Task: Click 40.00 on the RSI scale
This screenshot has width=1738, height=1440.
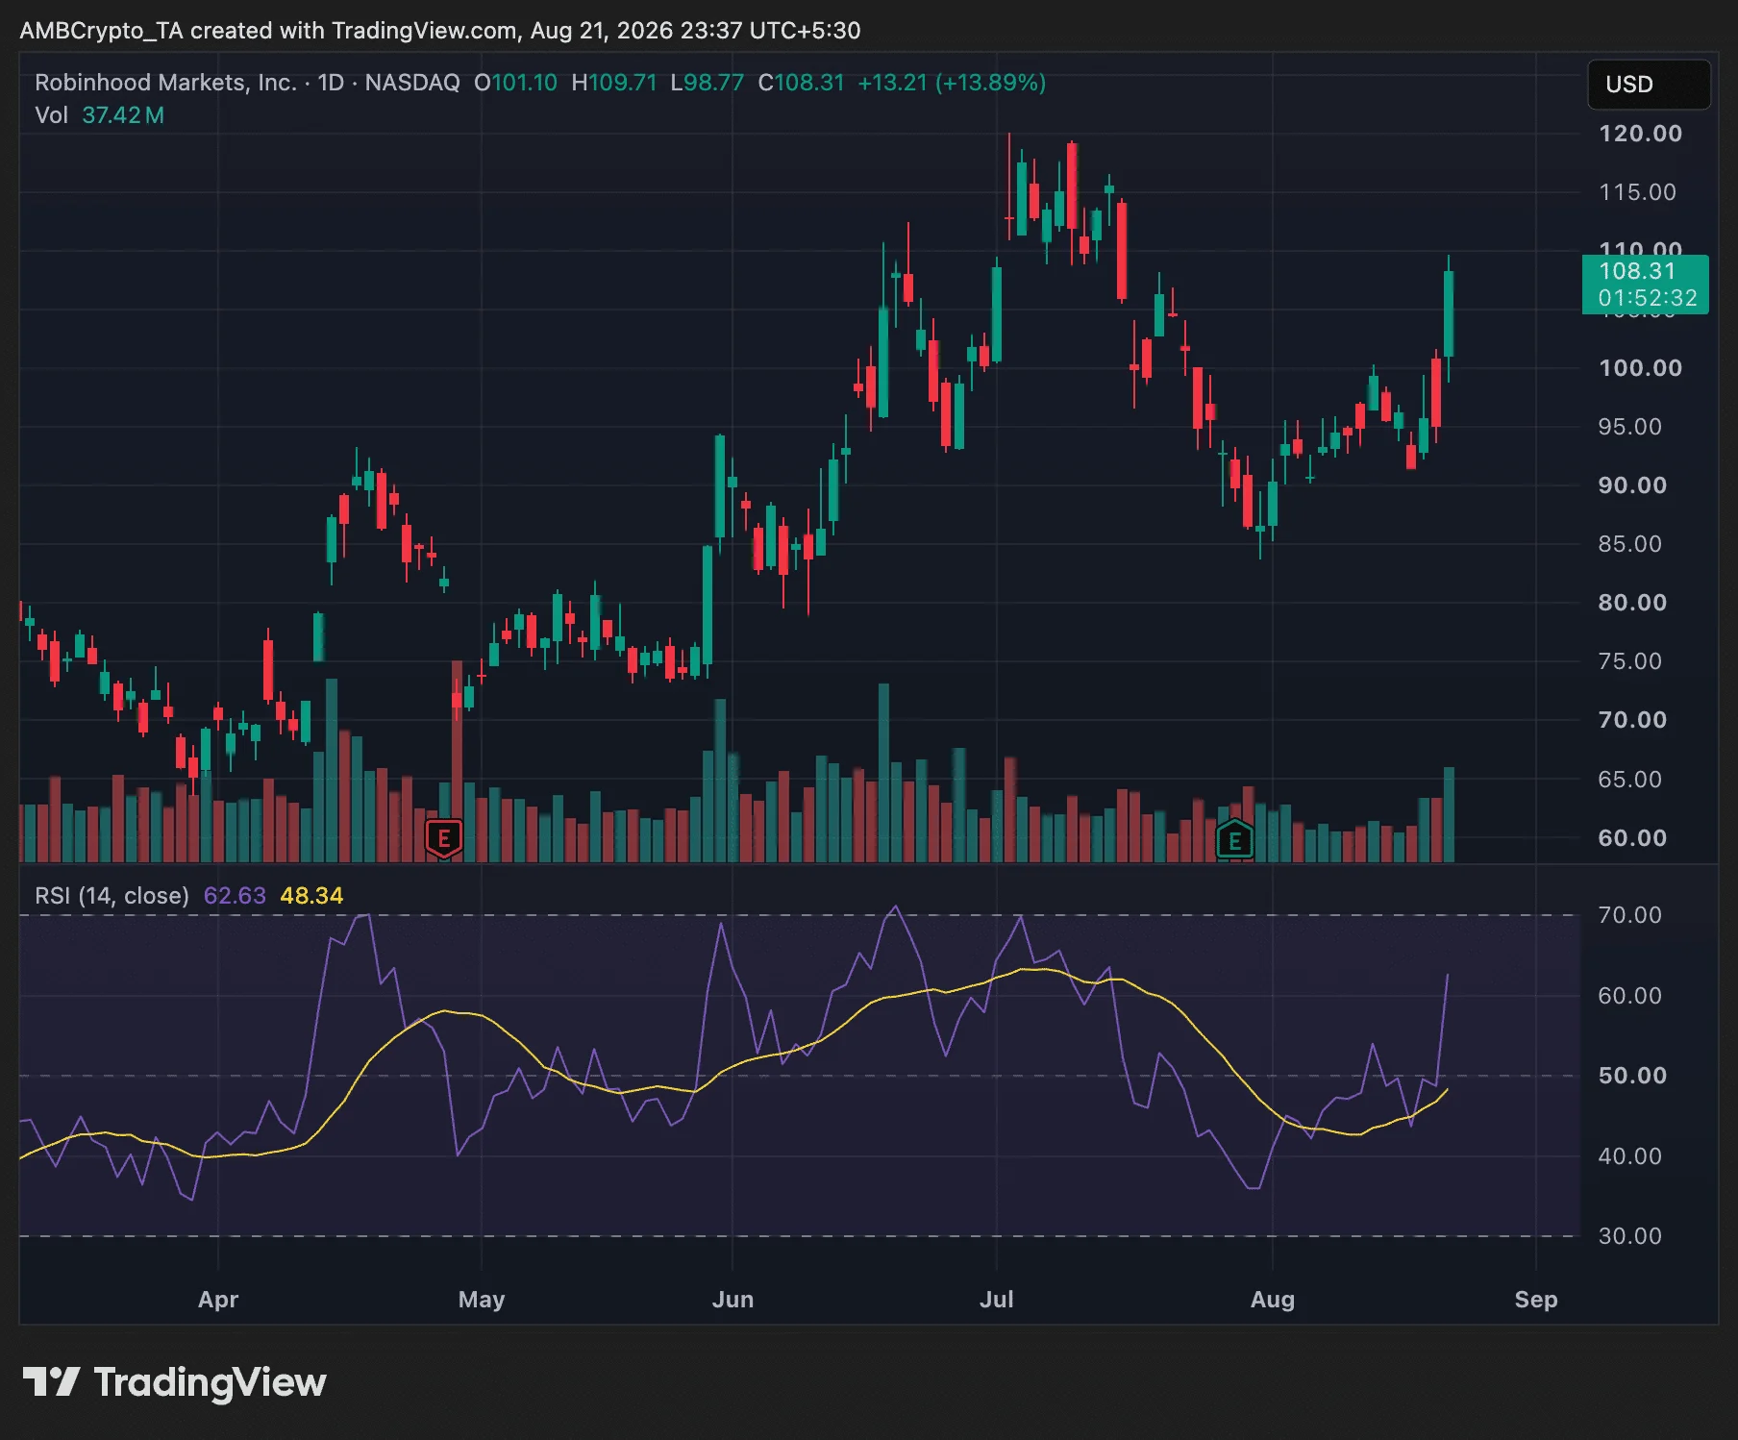Action: pyautogui.click(x=1630, y=1156)
